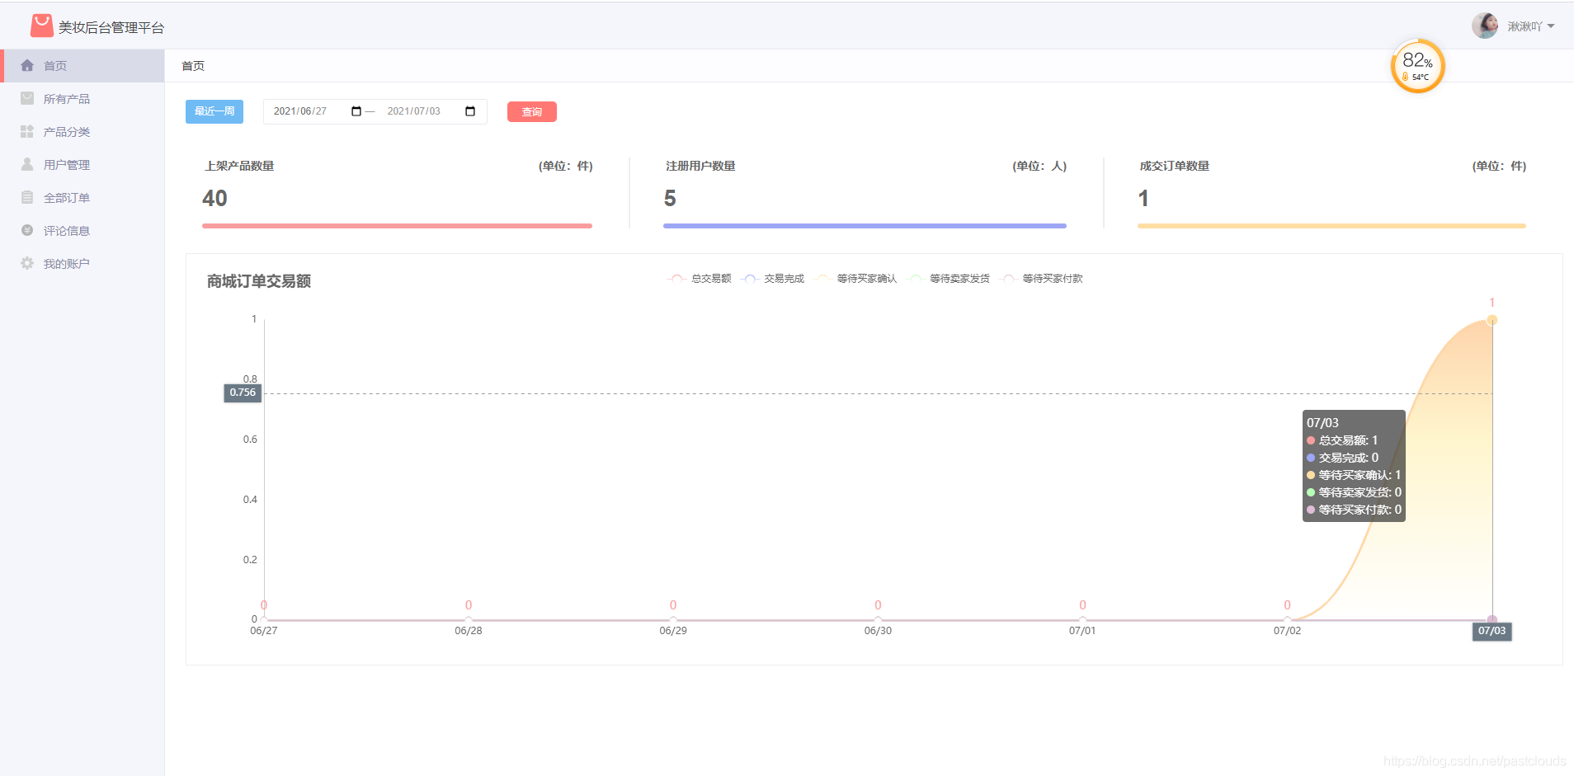Image resolution: width=1574 pixels, height=776 pixels.
Task: Click the 产品分类 grid icon
Action: click(x=27, y=131)
